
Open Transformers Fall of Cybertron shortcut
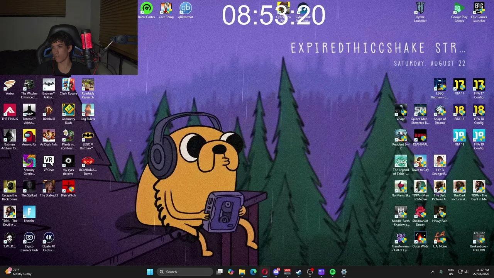tap(401, 242)
